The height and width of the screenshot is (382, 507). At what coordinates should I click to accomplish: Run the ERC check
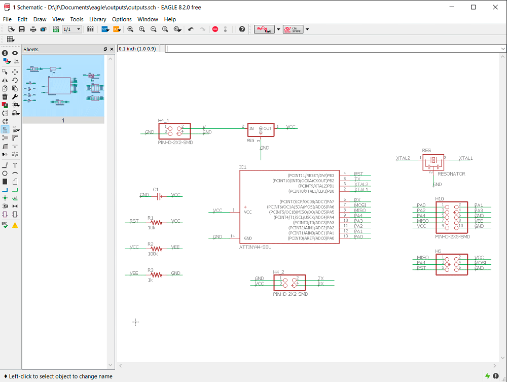(x=5, y=225)
